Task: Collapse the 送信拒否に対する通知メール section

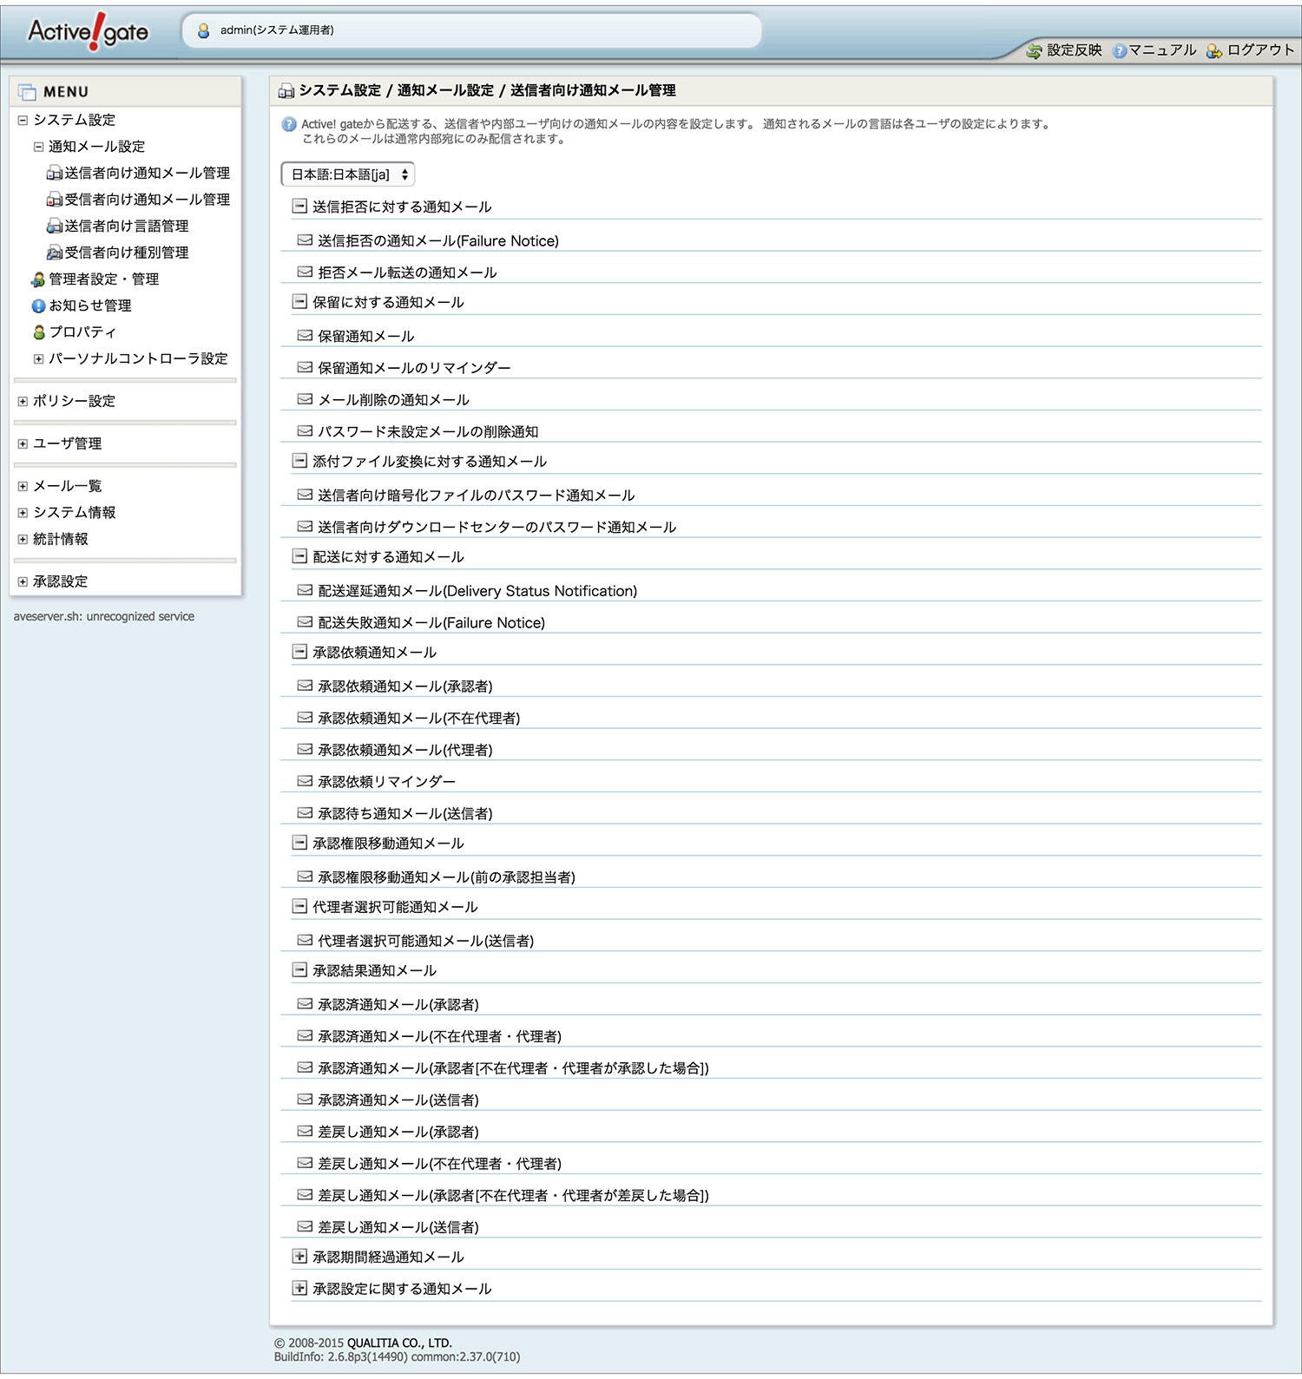Action: point(299,206)
